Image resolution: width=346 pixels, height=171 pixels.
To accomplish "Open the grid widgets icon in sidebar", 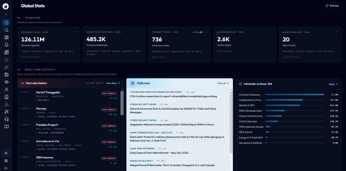I will click(6, 37).
